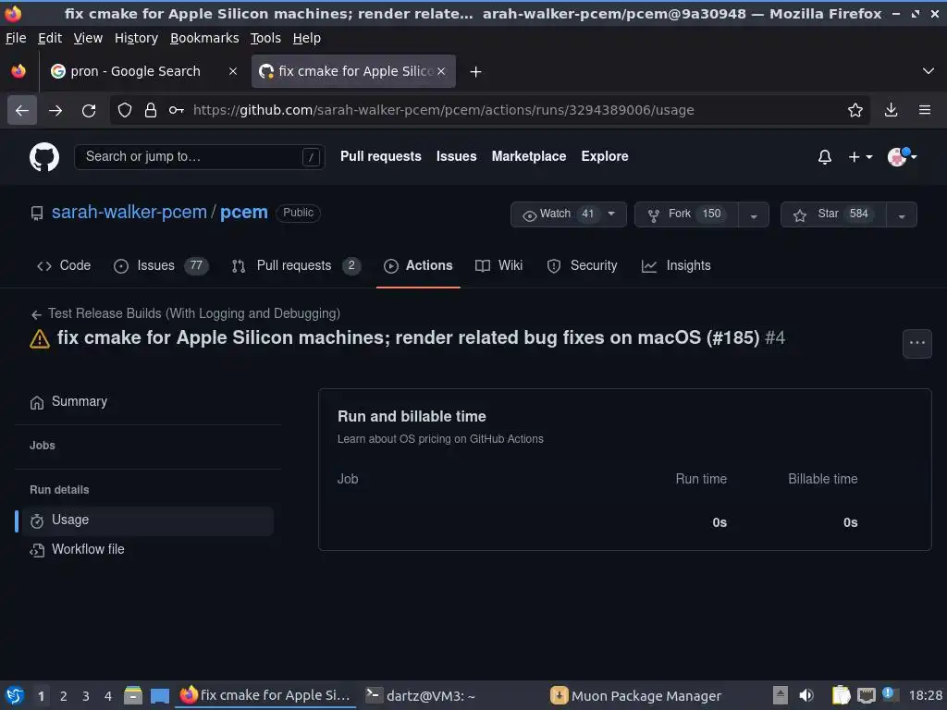947x710 pixels.
Task: Open the taskbar start menu icon
Action: 15,695
